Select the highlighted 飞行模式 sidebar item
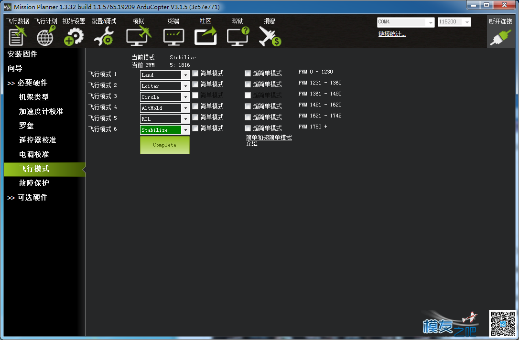Screen dimensions: 519x340 click(x=44, y=169)
